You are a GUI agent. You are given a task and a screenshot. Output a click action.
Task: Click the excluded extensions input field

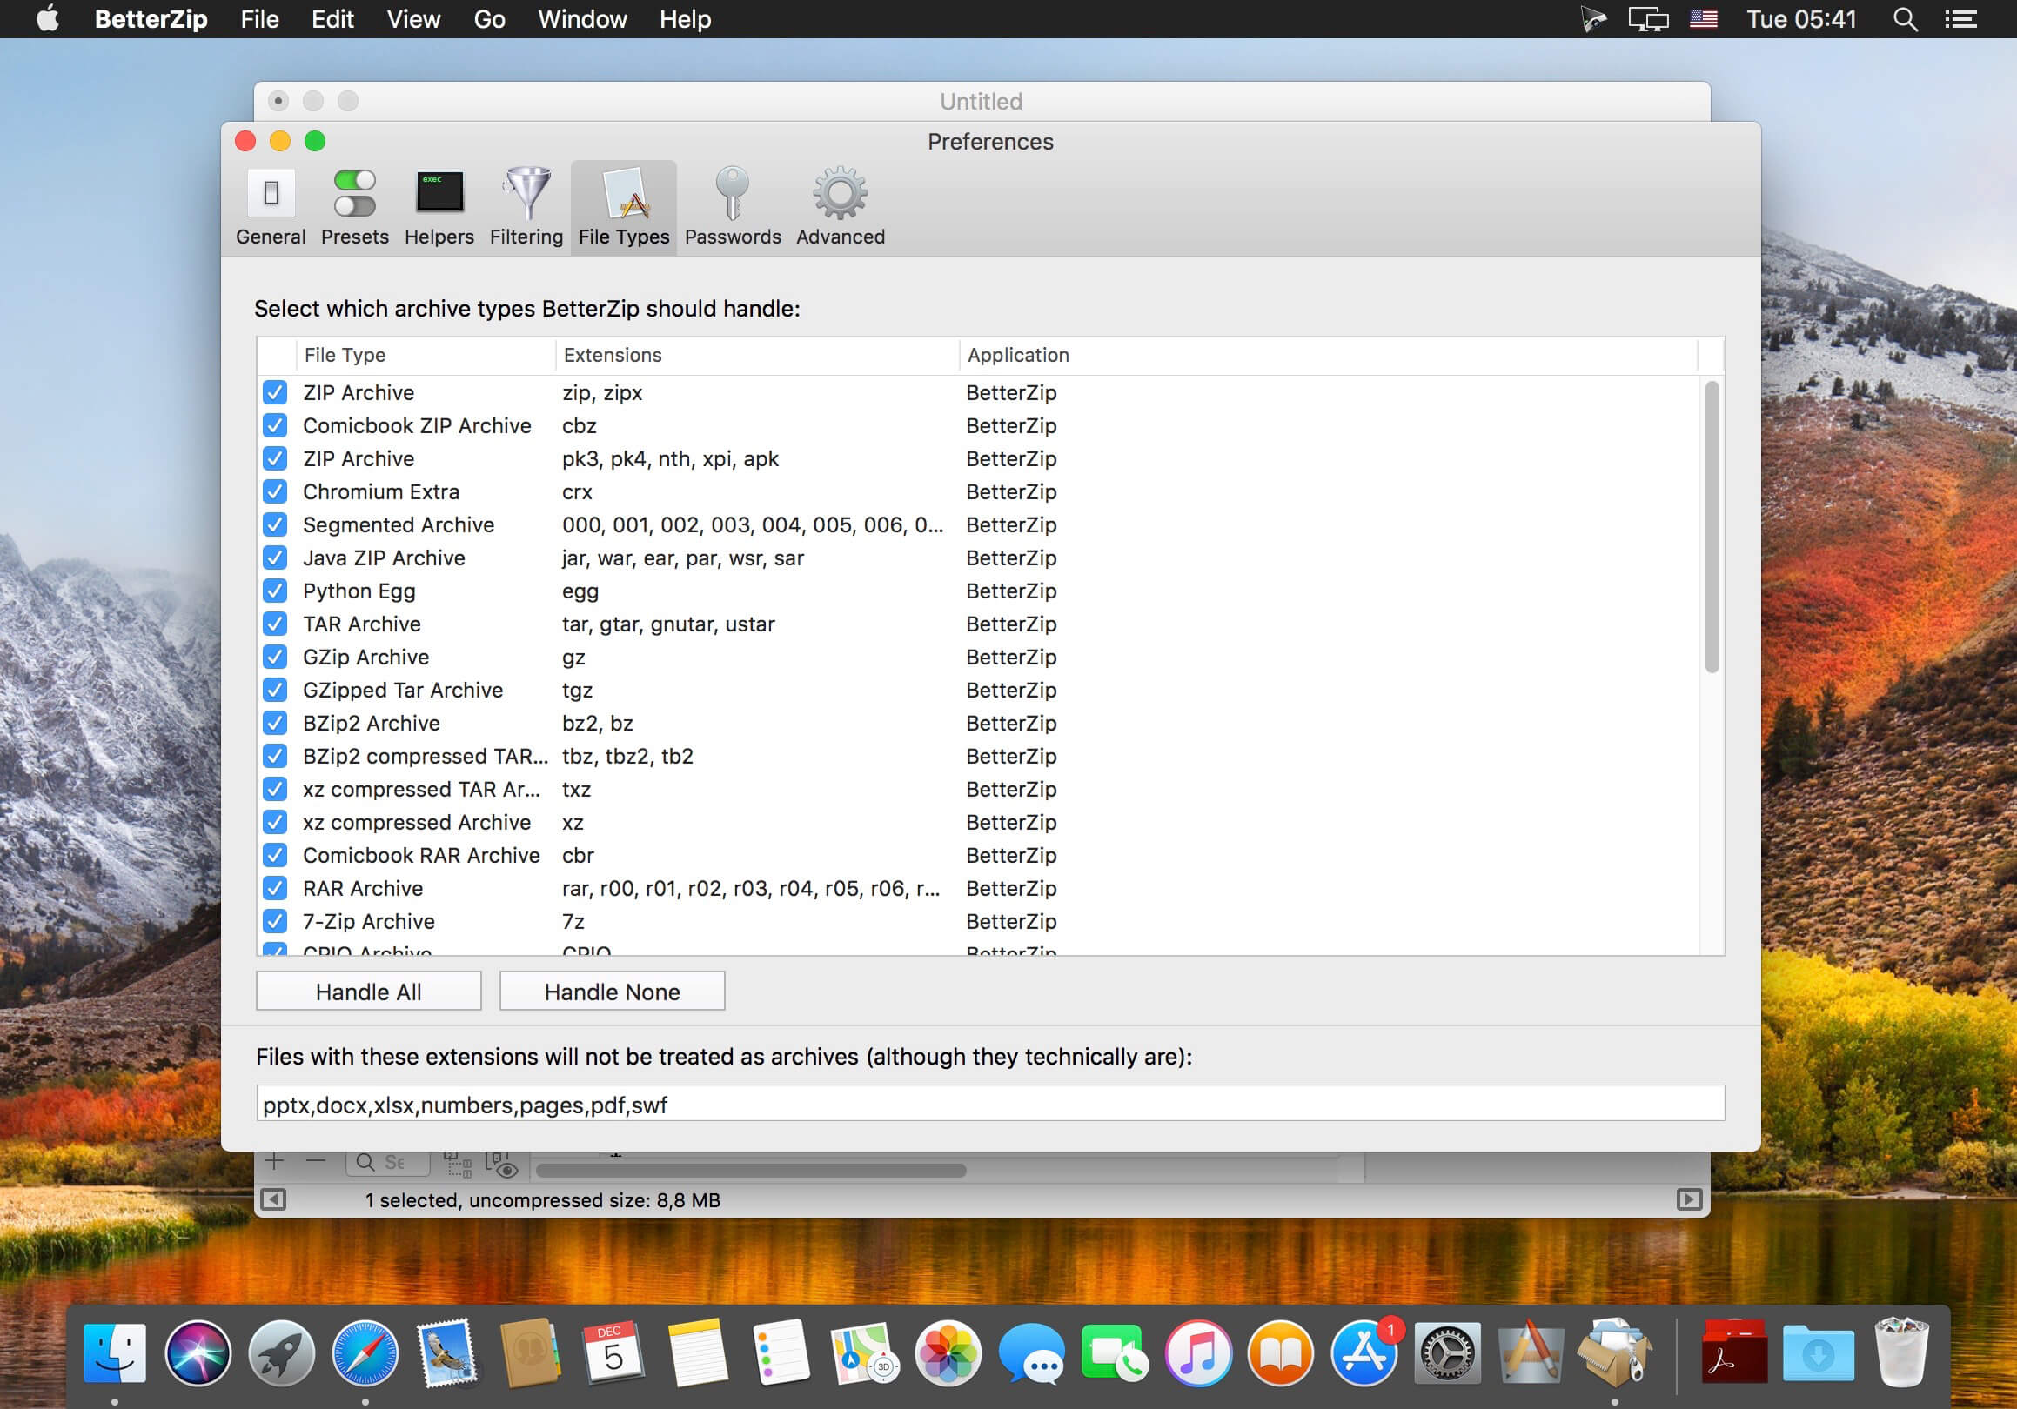[x=988, y=1101]
